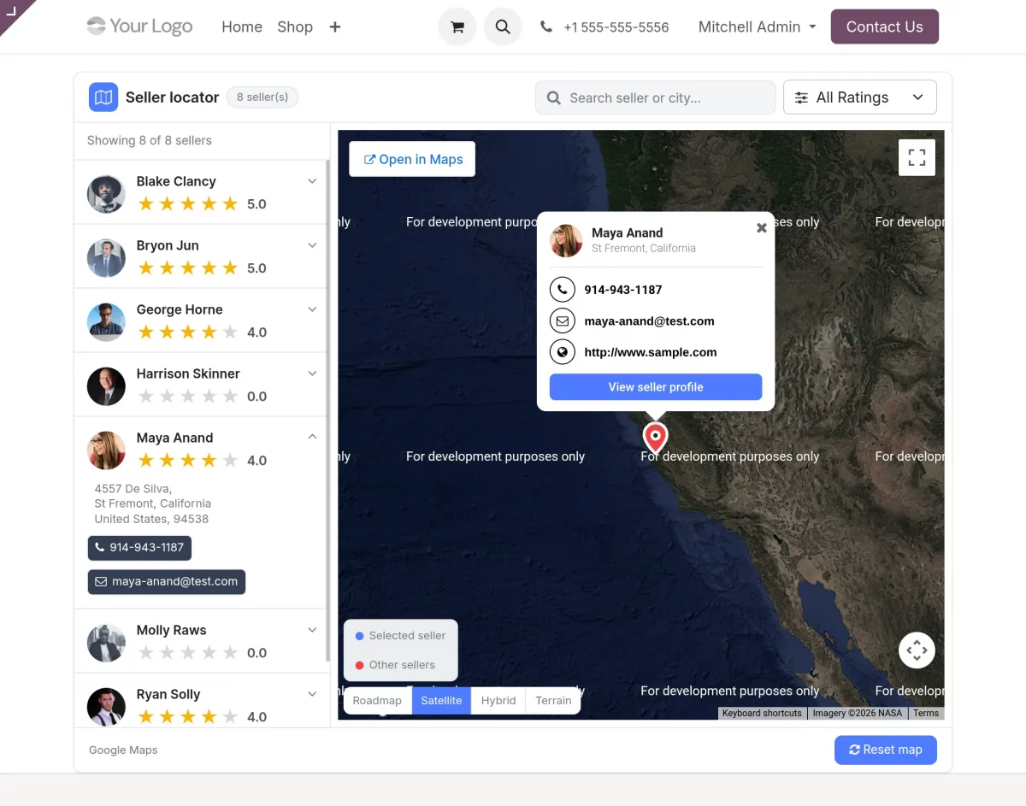Switch the map to Roadmap view
Screen dimensions: 1026x806
[x=377, y=700]
